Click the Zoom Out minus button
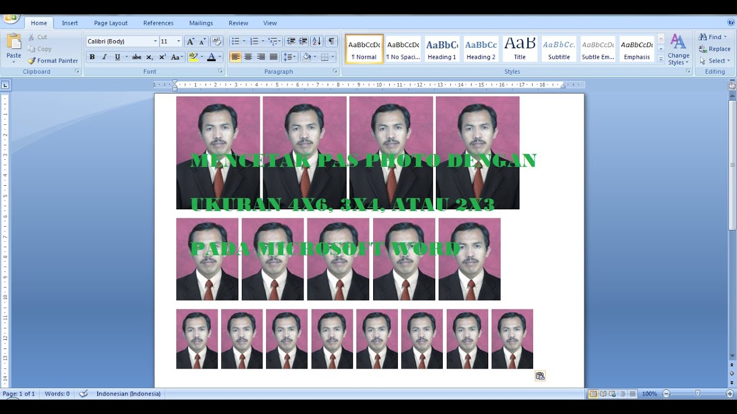This screenshot has height=414, width=737. point(666,394)
